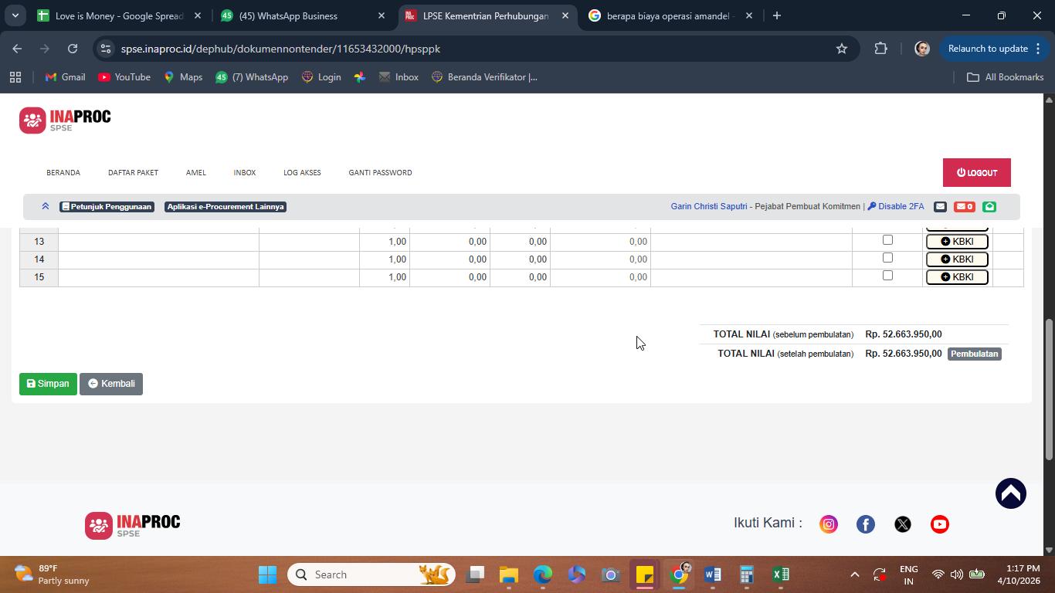Reload the page
The image size is (1055, 593).
click(73, 49)
